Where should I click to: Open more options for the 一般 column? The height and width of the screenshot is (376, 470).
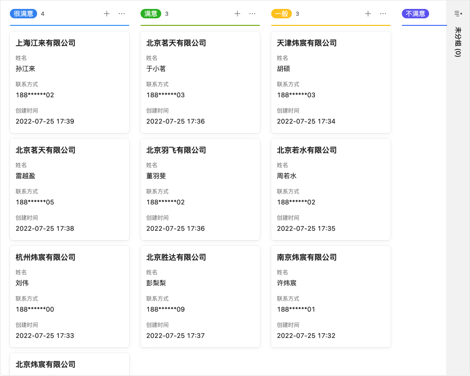click(383, 14)
